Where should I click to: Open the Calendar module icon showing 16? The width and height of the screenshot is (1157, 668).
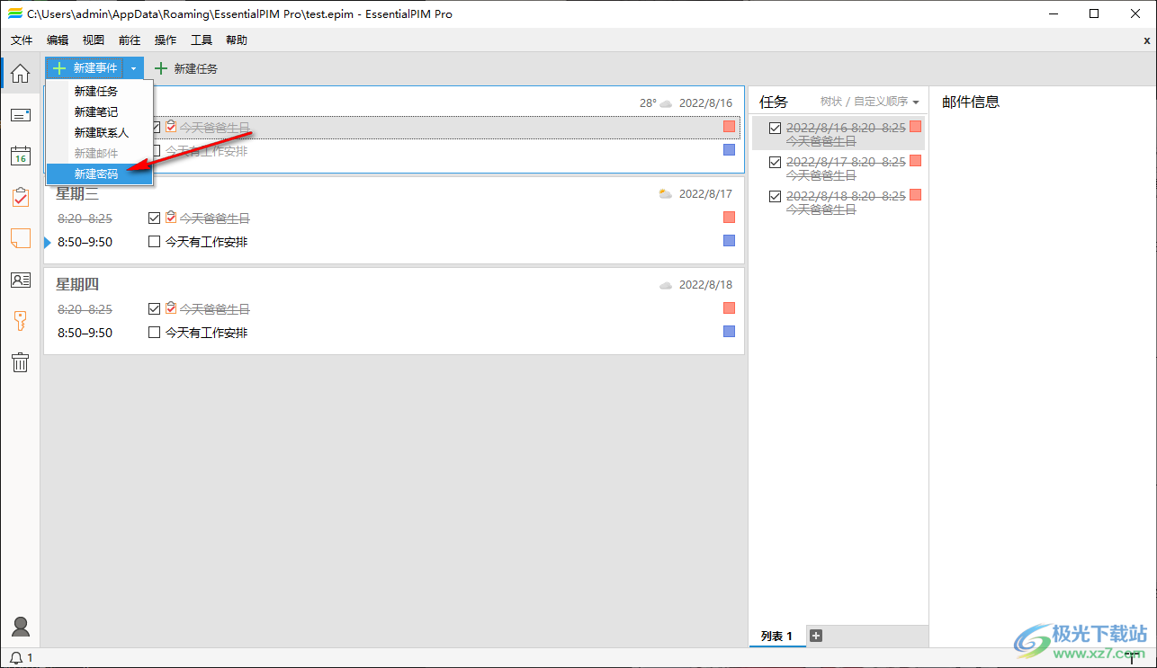[20, 156]
